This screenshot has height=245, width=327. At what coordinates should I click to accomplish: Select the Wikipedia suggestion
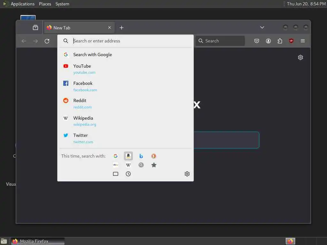tap(125, 121)
